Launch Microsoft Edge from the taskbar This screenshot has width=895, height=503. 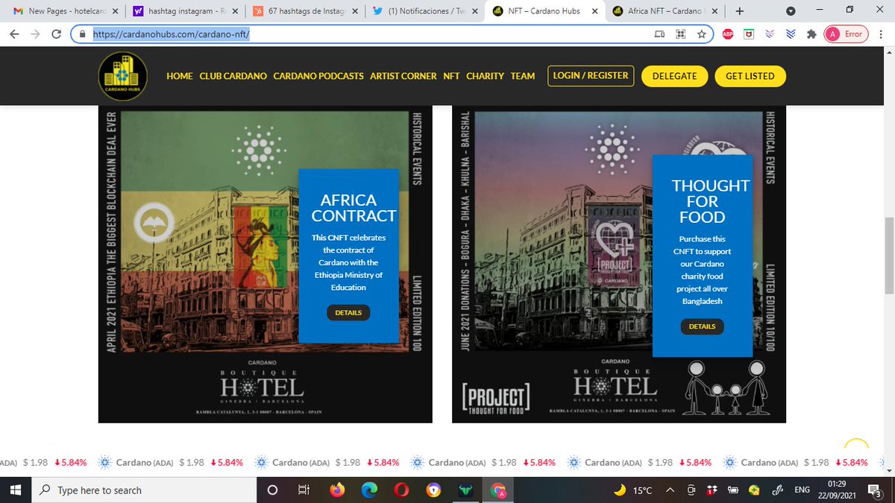[x=369, y=490]
